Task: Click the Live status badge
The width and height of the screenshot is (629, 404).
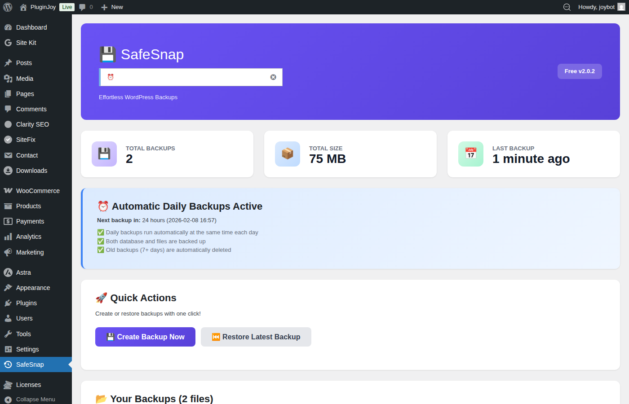Action: (67, 7)
